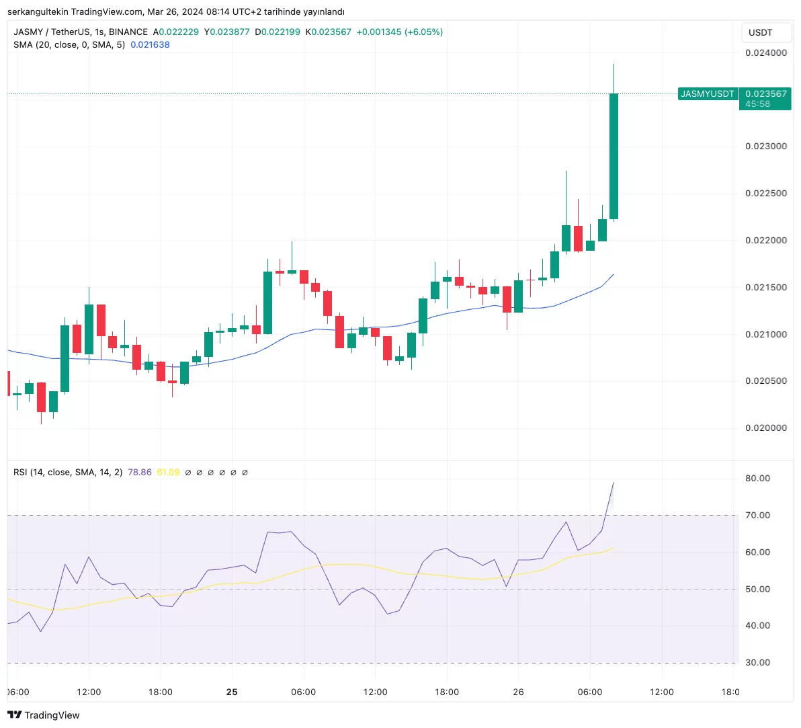Click the 0.022000 label on price axis
The image size is (801, 728).
[x=765, y=241]
